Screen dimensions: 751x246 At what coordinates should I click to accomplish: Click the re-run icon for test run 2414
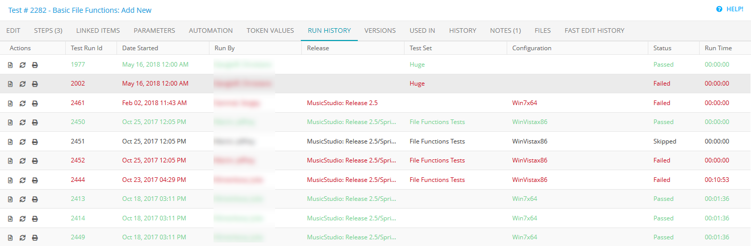click(x=23, y=219)
